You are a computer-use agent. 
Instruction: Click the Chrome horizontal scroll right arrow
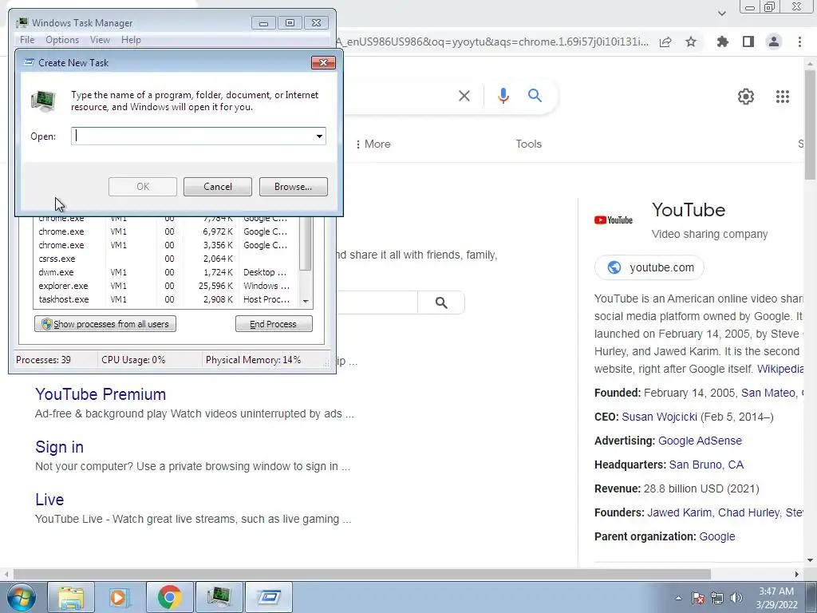point(797,574)
